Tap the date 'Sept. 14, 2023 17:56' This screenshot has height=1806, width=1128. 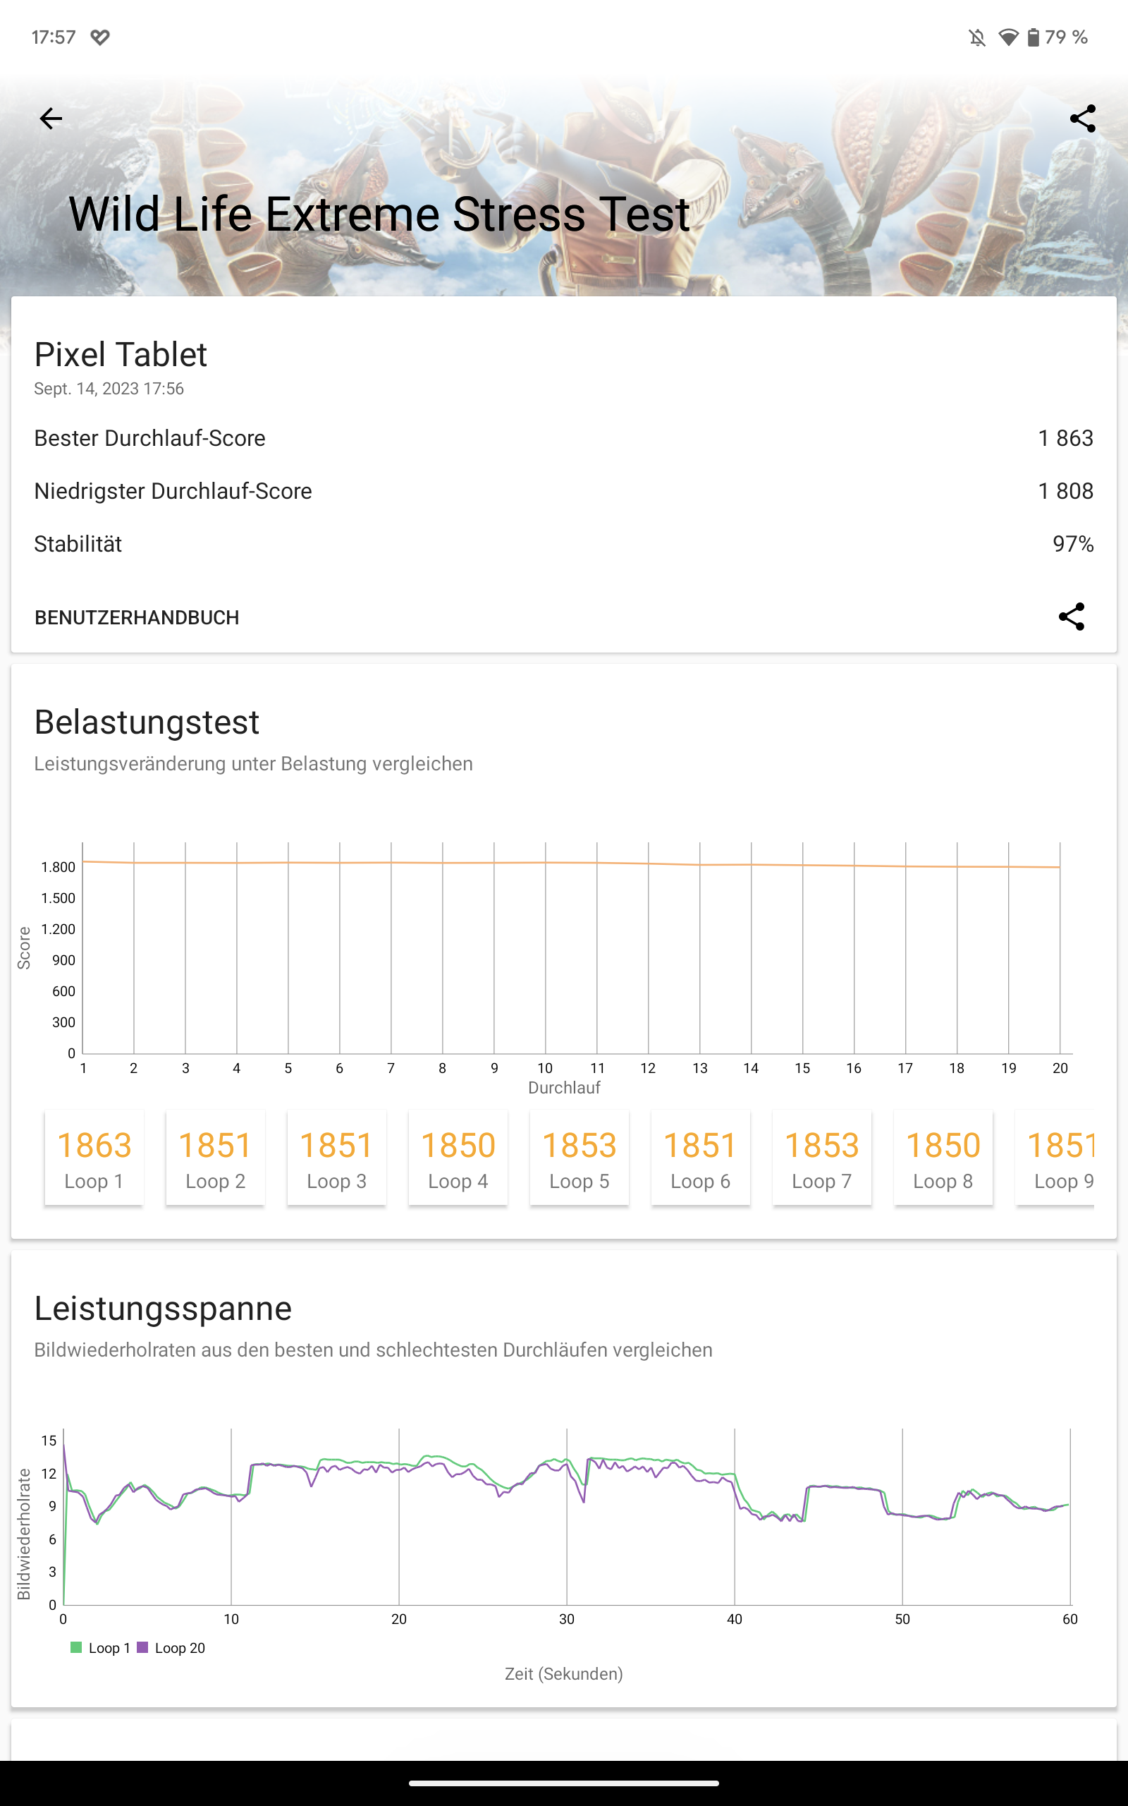[108, 389]
